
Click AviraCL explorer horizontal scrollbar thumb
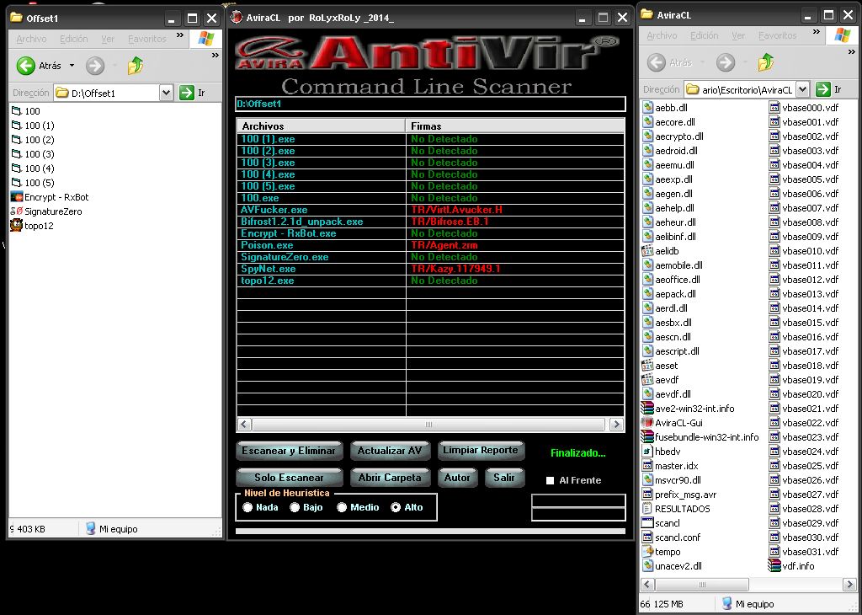point(702,584)
